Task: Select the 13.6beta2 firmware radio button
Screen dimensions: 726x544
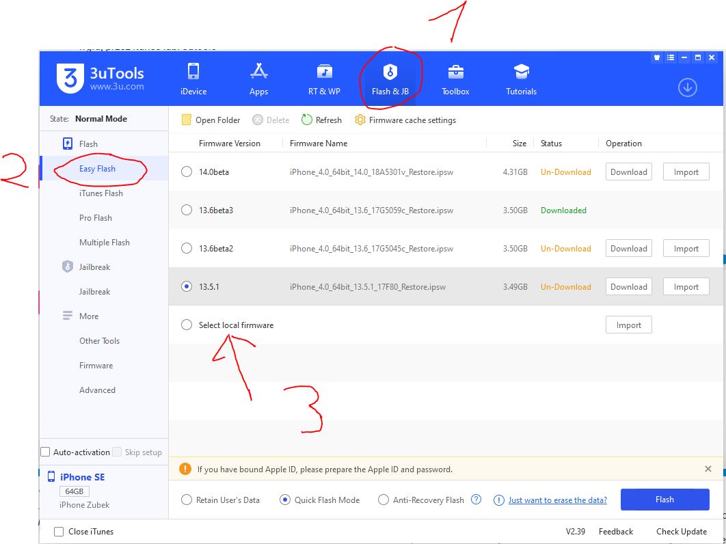Action: [187, 249]
